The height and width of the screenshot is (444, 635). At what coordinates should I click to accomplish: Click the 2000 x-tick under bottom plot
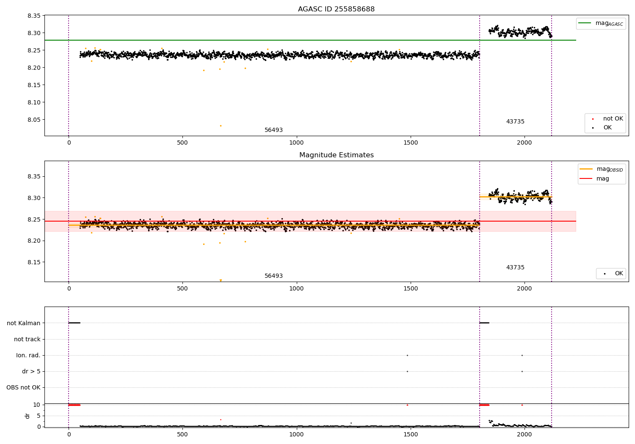(x=525, y=434)
